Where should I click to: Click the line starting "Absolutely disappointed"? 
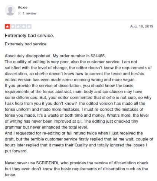55,56
